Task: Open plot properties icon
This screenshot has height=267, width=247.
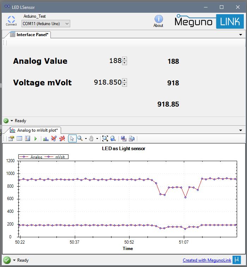Action: (x=11, y=138)
